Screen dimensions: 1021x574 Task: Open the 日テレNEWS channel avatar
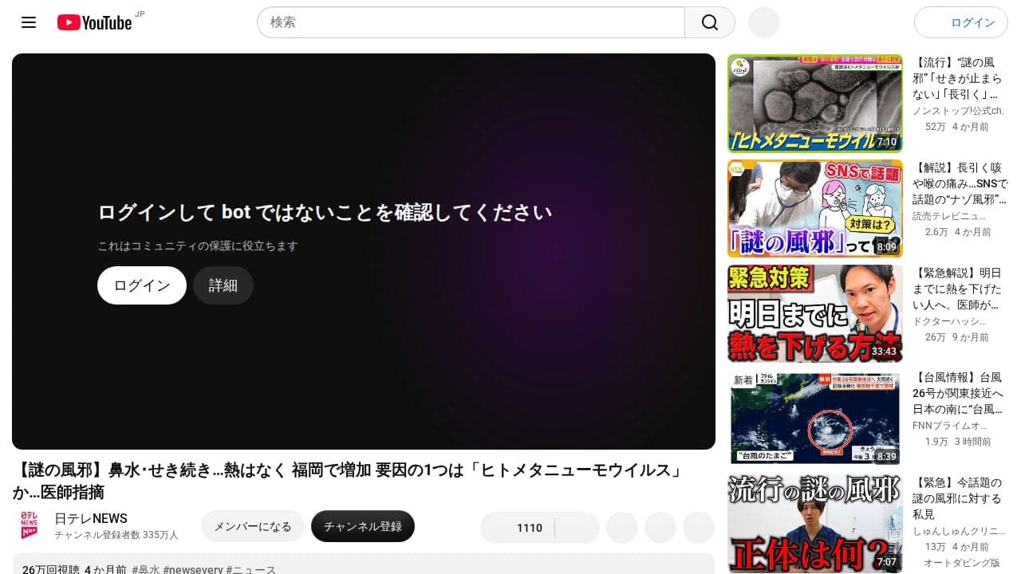[x=29, y=526]
